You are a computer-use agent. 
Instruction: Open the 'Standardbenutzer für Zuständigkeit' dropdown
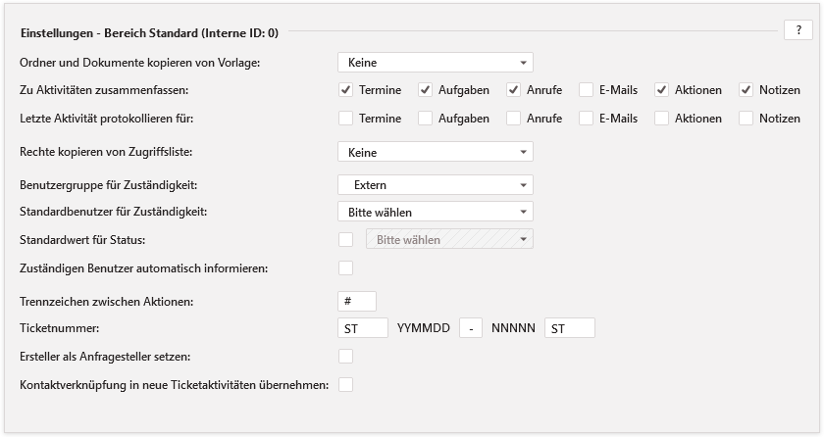click(x=435, y=212)
